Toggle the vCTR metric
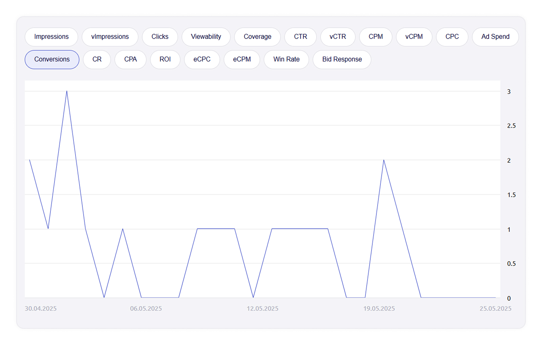 pyautogui.click(x=337, y=37)
